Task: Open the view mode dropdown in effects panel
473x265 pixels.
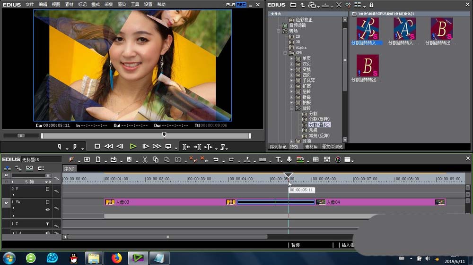Action: [x=364, y=6]
